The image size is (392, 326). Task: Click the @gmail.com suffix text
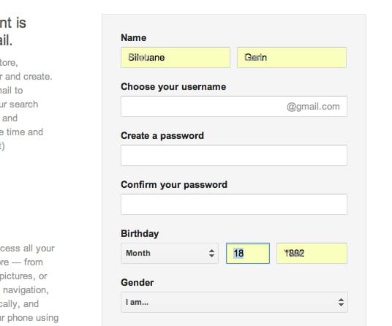(x=313, y=107)
